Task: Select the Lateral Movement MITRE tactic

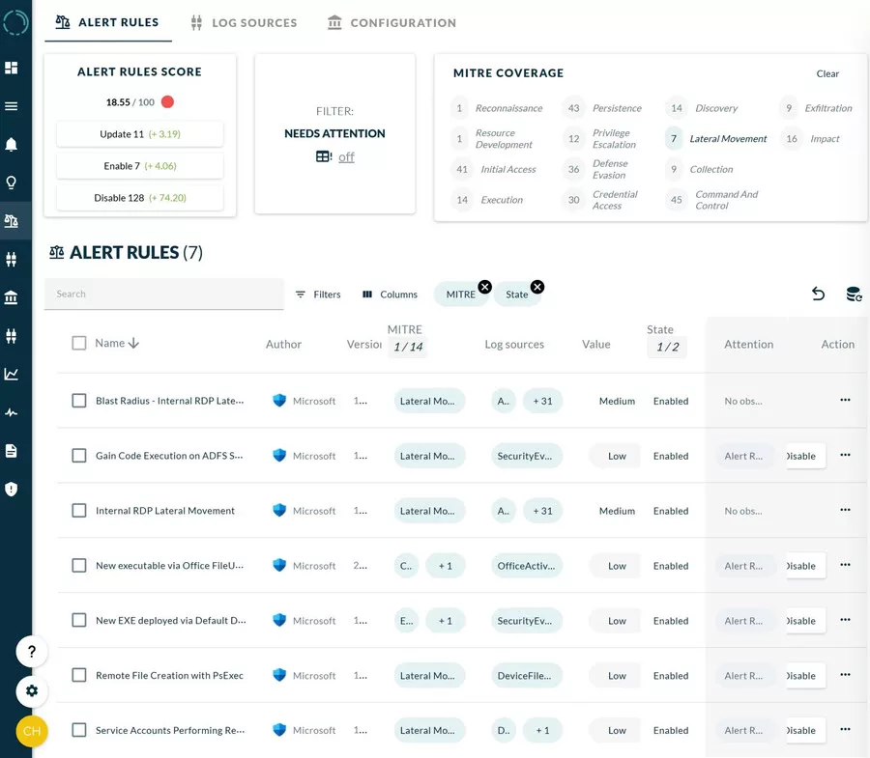Action: tap(717, 138)
